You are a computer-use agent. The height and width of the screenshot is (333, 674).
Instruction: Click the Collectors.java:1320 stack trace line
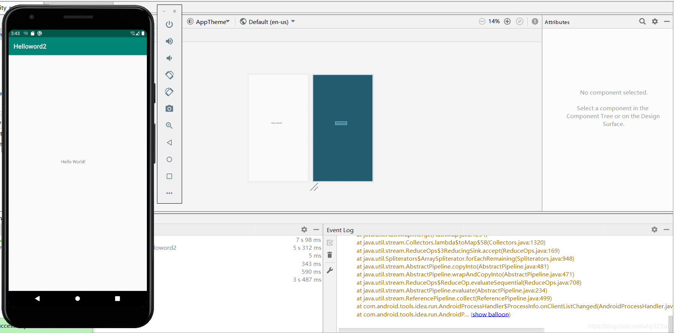(x=451, y=243)
